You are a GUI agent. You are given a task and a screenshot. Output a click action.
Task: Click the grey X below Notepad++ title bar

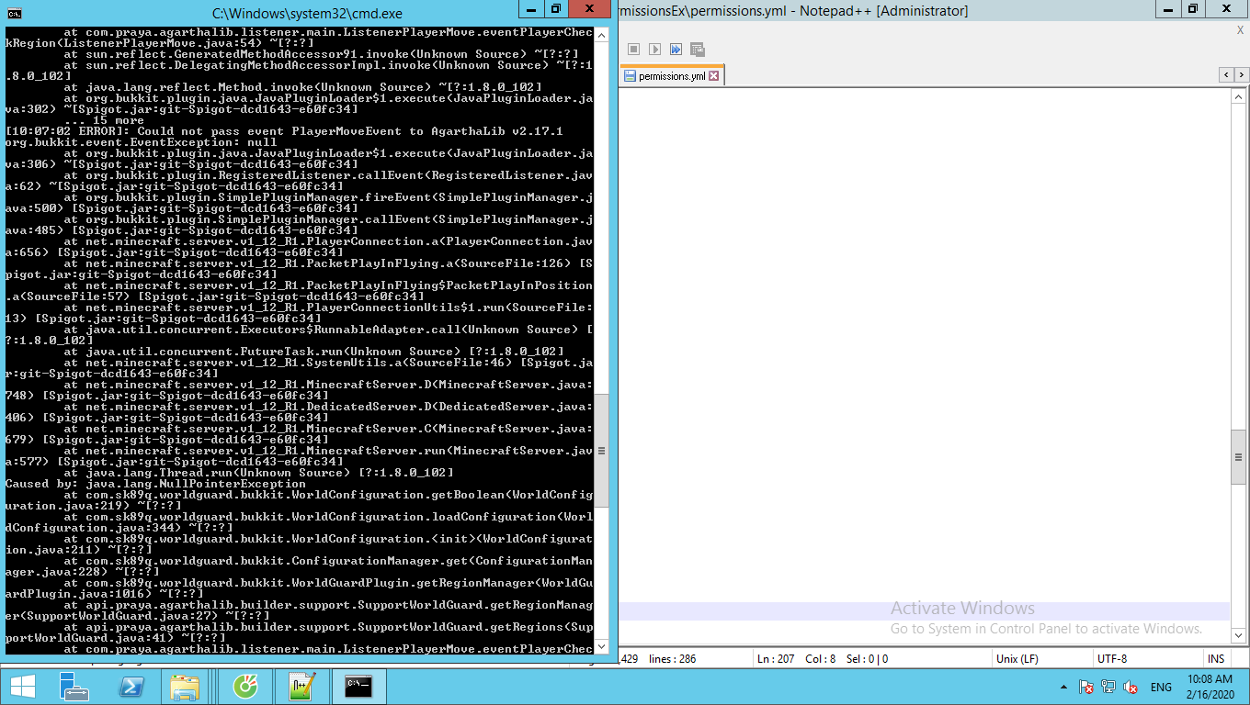tap(1240, 30)
